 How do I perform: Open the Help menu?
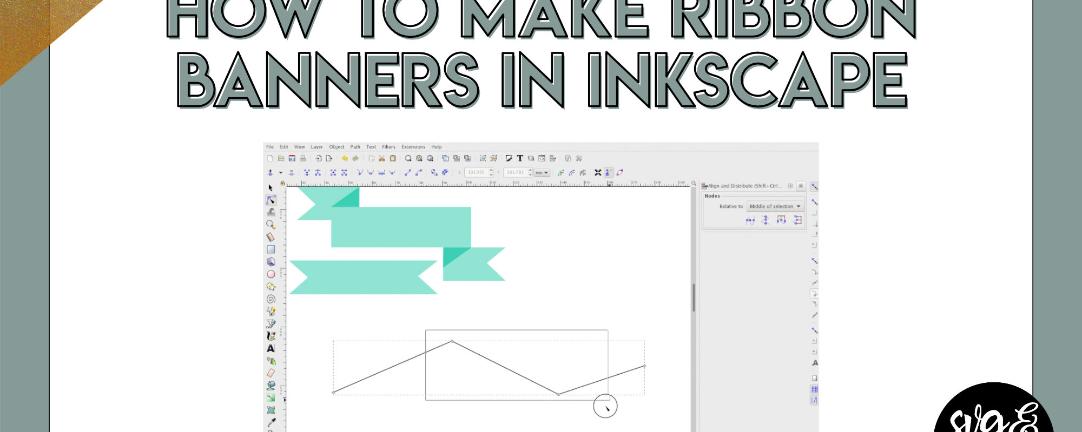click(437, 147)
